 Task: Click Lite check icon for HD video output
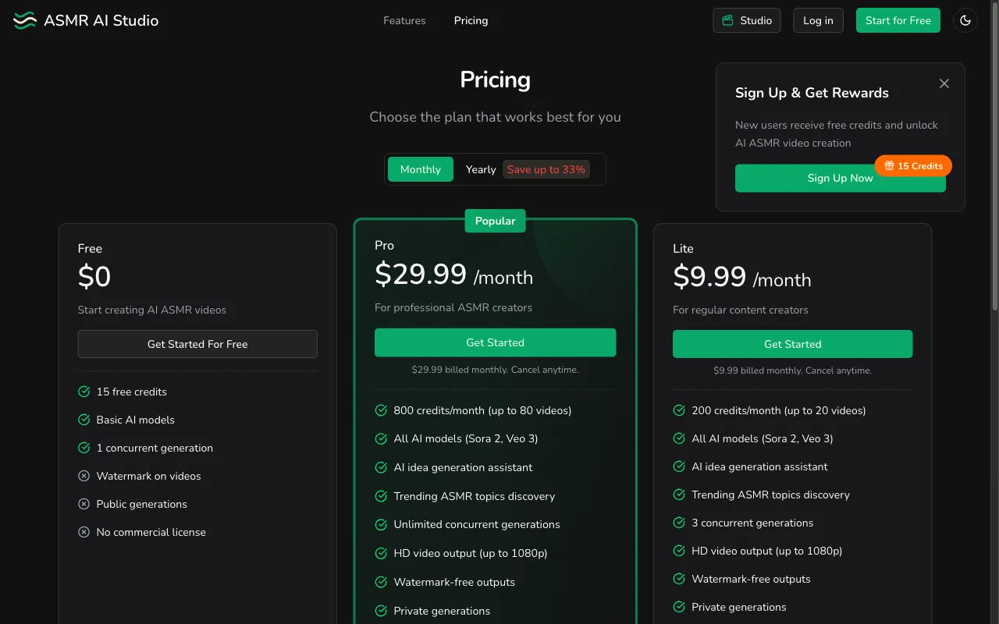coord(679,551)
